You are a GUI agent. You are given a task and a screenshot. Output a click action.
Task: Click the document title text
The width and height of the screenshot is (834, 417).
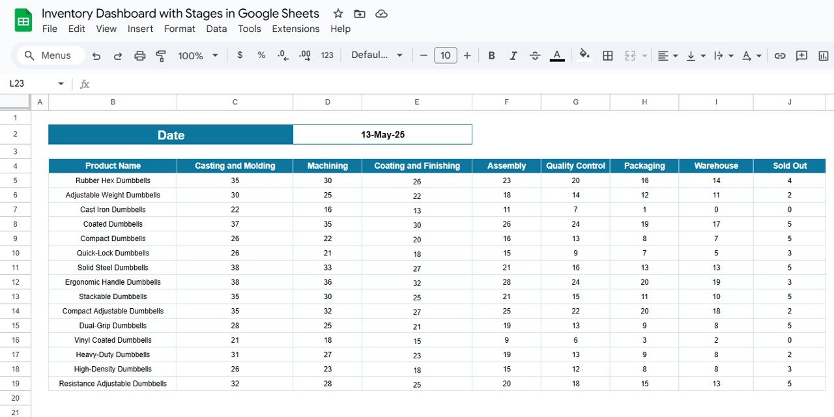(180, 13)
